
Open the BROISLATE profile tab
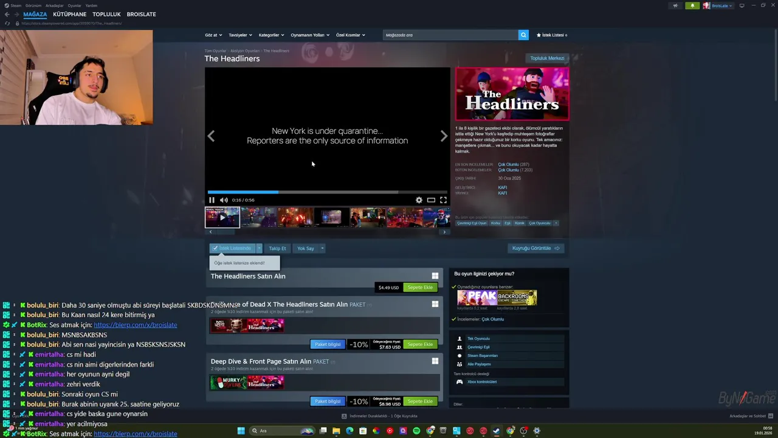[142, 14]
